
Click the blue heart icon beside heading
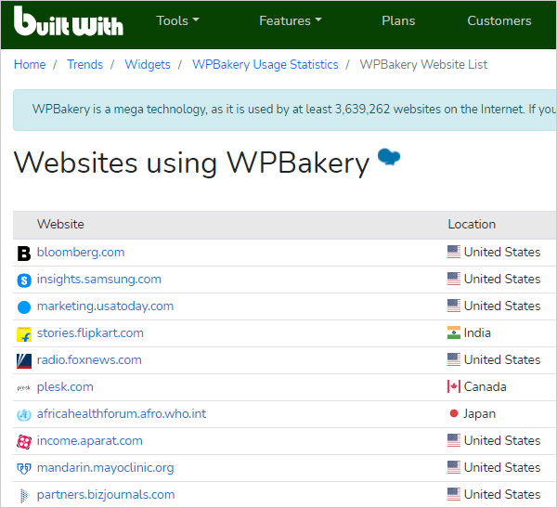[x=389, y=157]
